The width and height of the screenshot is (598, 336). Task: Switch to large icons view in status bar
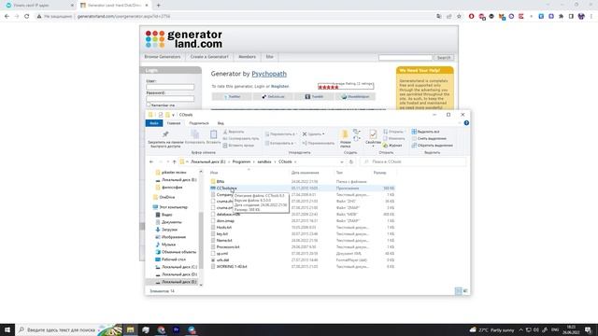(x=465, y=291)
